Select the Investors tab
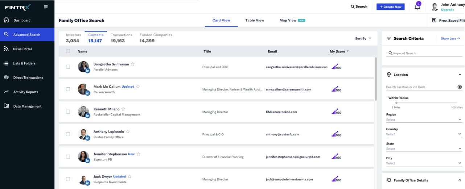Viewport: 465px width, 189px height. tap(73, 38)
